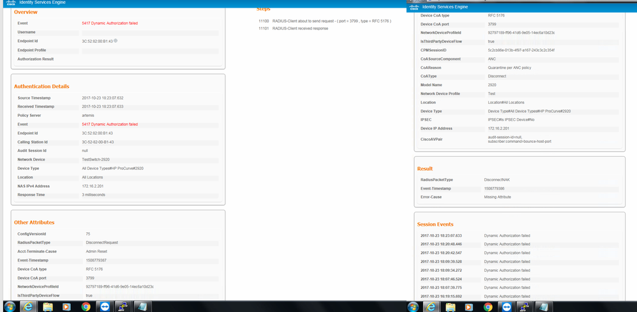Click the empty Username field in Overview
Viewport: 637px width, 312px height.
[150, 33]
